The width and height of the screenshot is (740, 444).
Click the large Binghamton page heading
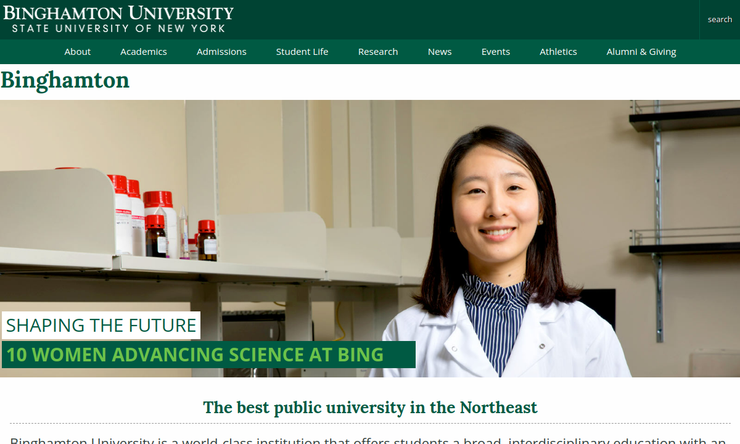[65, 80]
